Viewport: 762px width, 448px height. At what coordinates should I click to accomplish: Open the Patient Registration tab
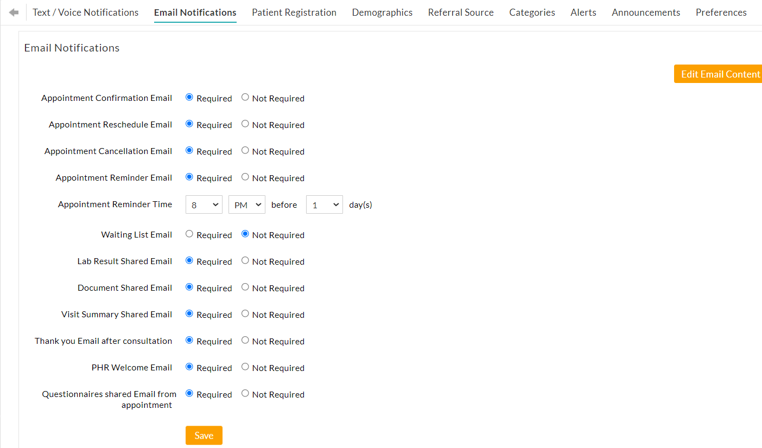pyautogui.click(x=294, y=12)
